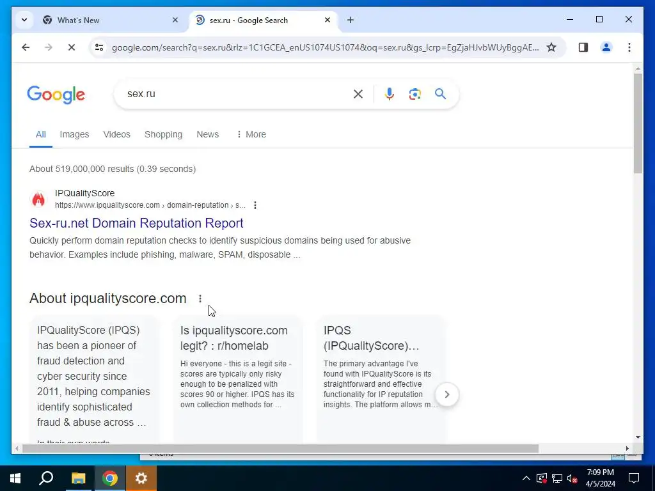Switch to Shopping results
The width and height of the screenshot is (655, 491).
(x=163, y=134)
